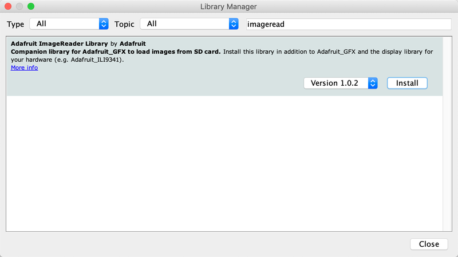
Task: Click the empty area of results list
Action: [x=223, y=166]
